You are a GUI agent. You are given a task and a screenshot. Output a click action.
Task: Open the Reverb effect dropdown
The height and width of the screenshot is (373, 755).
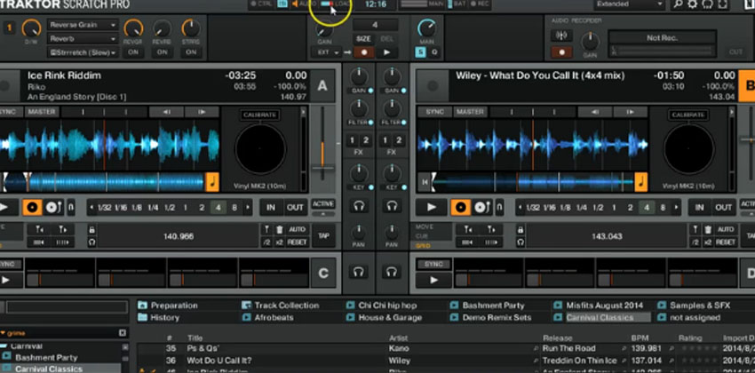tap(83, 38)
